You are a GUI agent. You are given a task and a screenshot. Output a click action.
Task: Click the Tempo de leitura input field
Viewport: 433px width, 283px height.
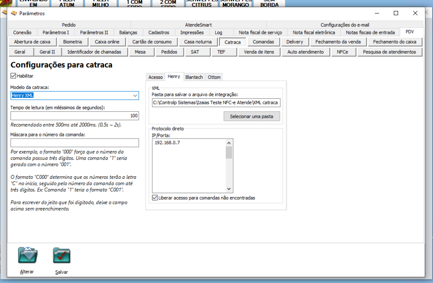pos(75,115)
